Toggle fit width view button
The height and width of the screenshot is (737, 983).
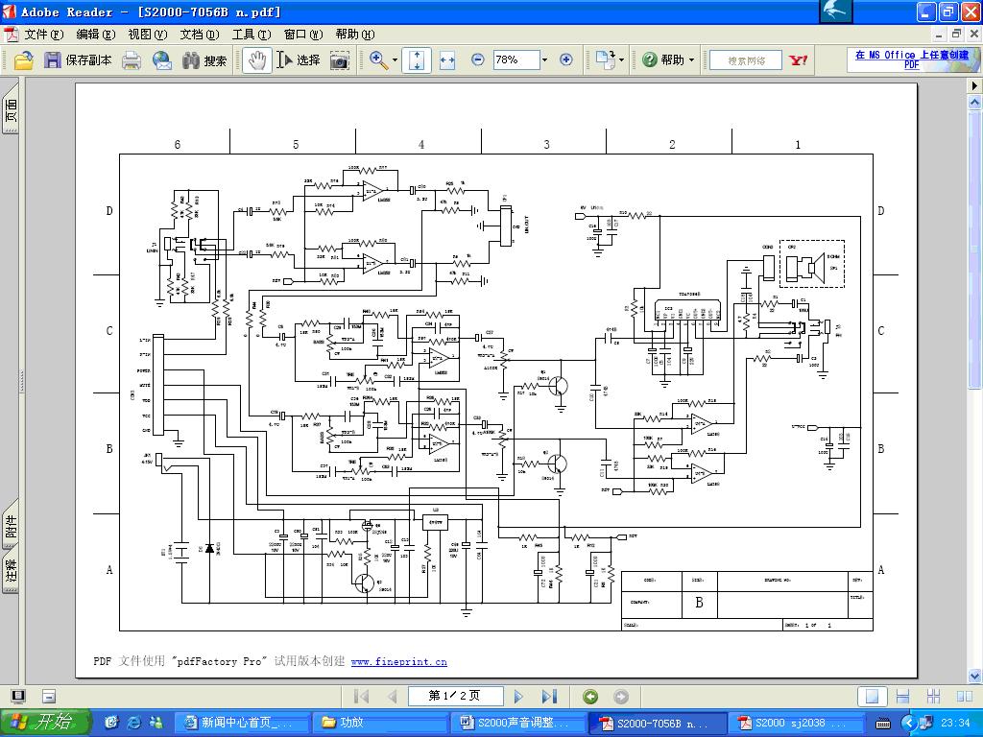pos(446,60)
